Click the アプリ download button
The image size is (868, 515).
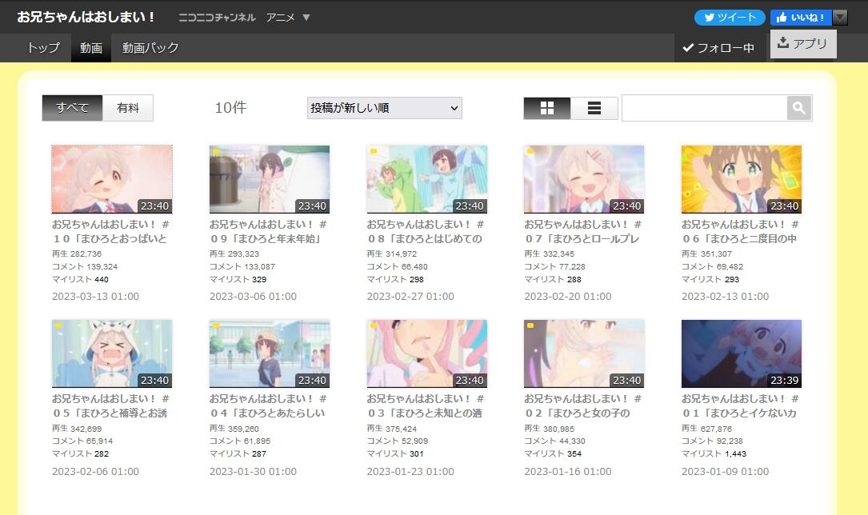coord(803,44)
